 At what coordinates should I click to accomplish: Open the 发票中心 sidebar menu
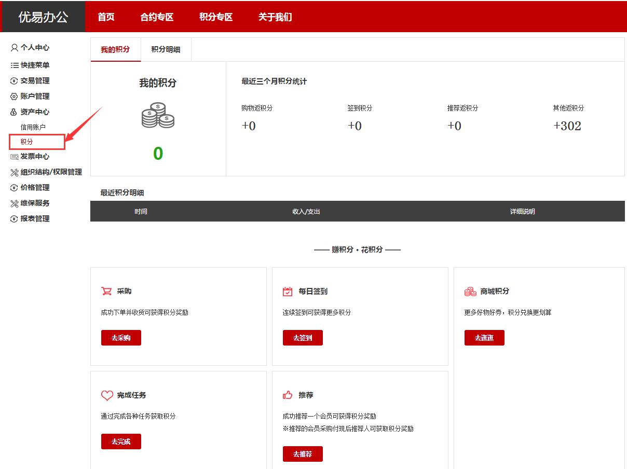34,157
